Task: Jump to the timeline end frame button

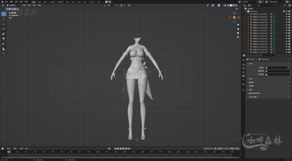Action: [129, 148]
